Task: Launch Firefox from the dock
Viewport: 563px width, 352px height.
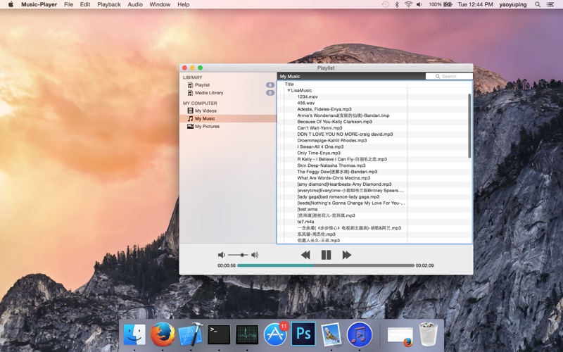Action: click(163, 334)
